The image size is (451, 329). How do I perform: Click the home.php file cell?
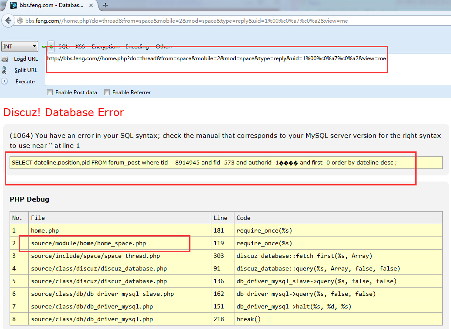(120, 230)
